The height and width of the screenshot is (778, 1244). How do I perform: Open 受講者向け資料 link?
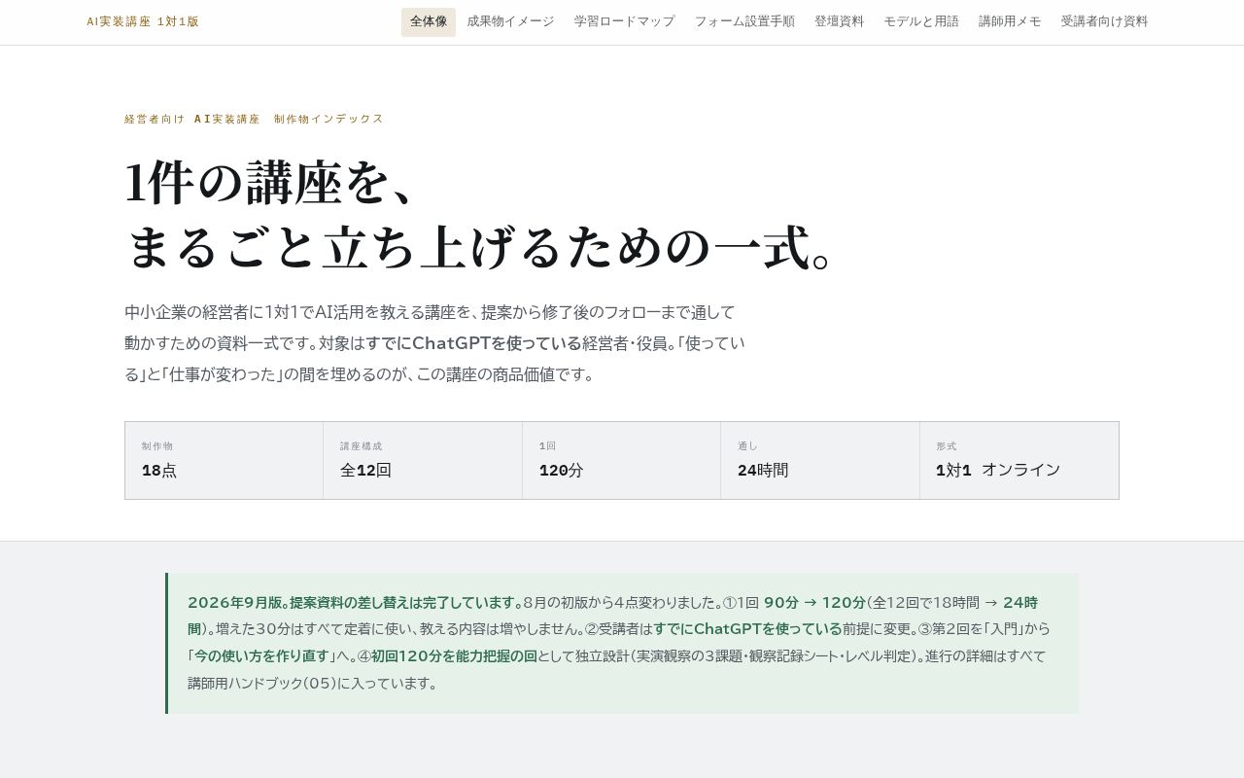(1104, 21)
